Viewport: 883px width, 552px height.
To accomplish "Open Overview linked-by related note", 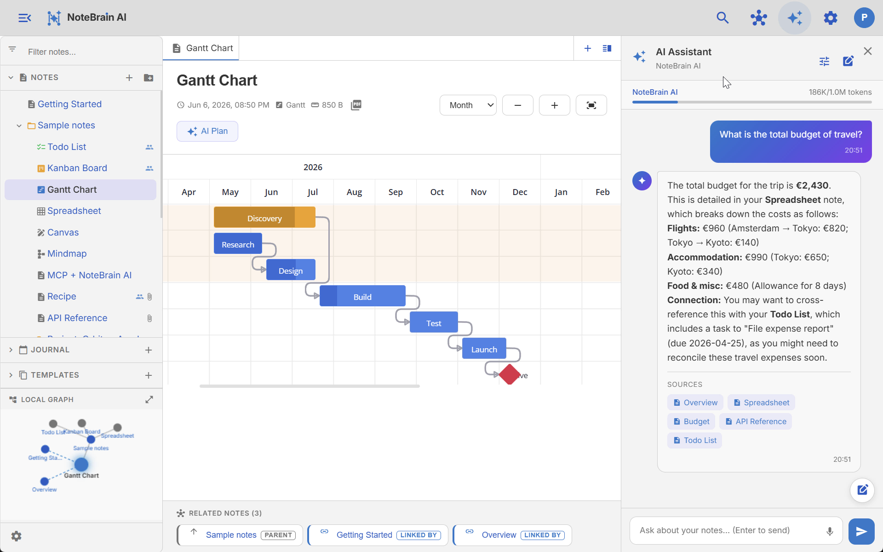I will (512, 535).
